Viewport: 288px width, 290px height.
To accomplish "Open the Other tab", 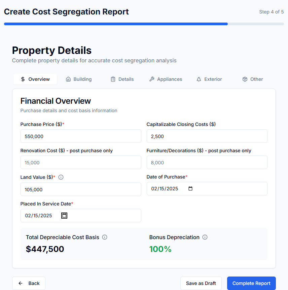I will coord(253,79).
